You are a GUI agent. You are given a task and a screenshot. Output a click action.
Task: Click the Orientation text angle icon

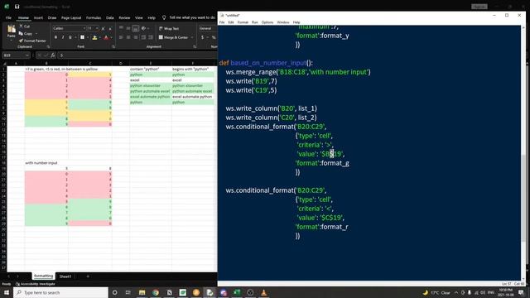[143, 28]
